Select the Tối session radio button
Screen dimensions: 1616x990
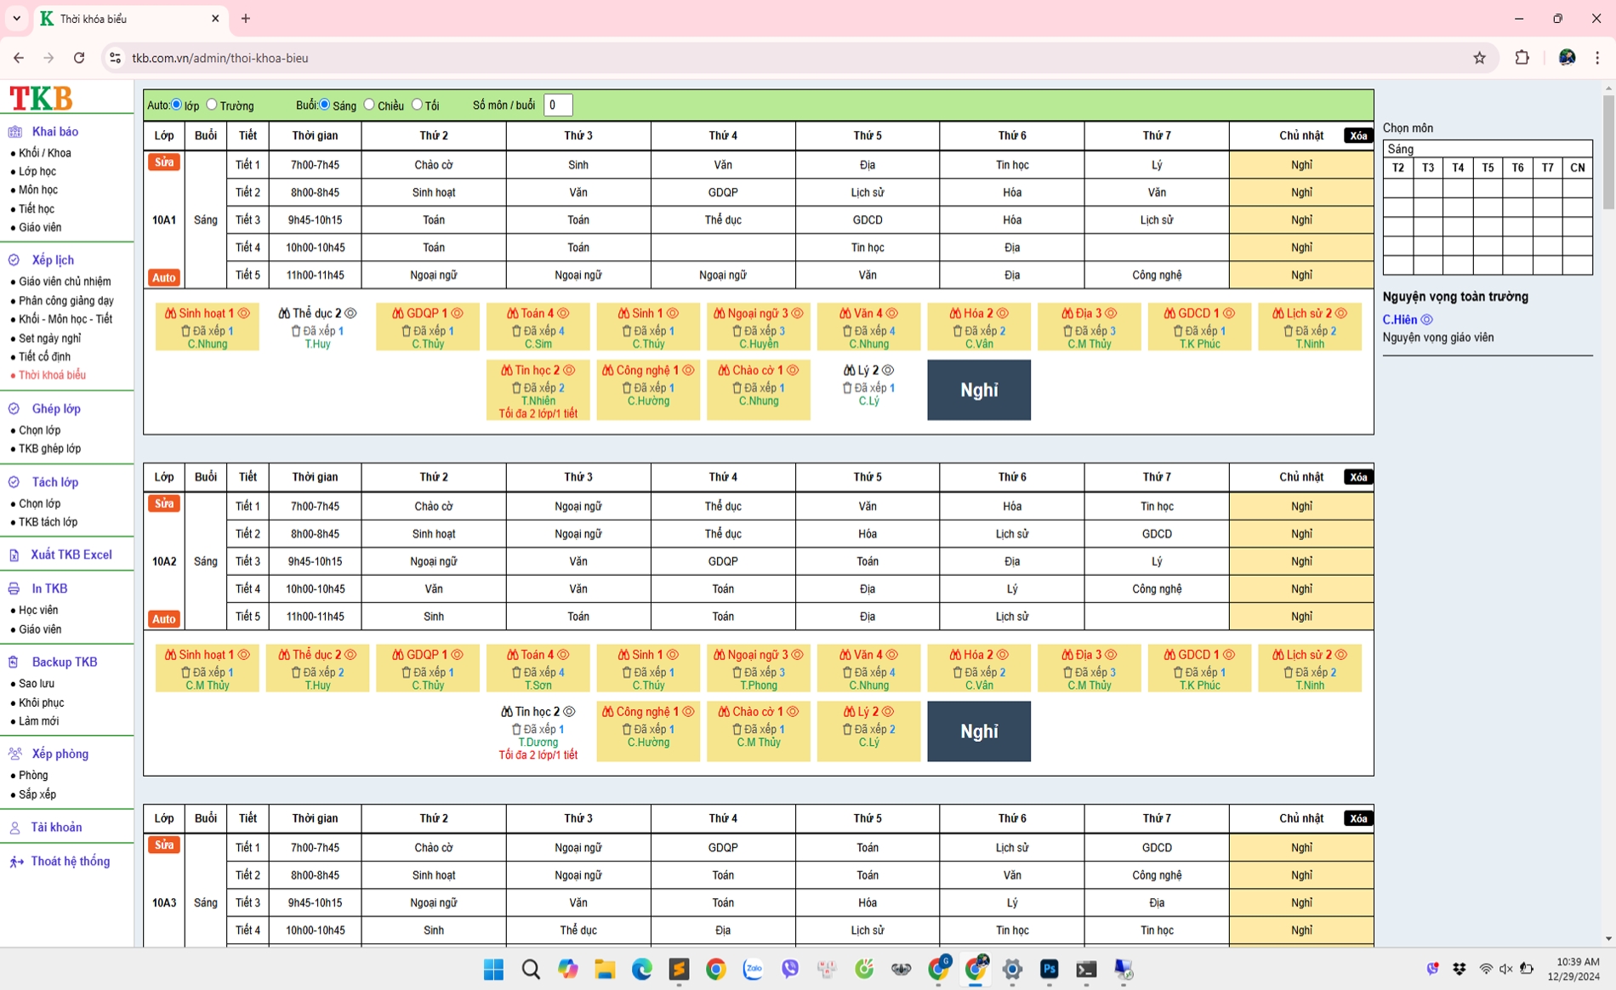coord(417,105)
